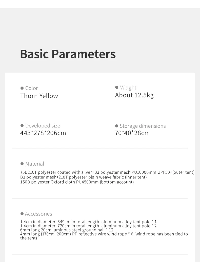Click the Accessories section label
This screenshot has height=262, width=200.
[x=38, y=214]
